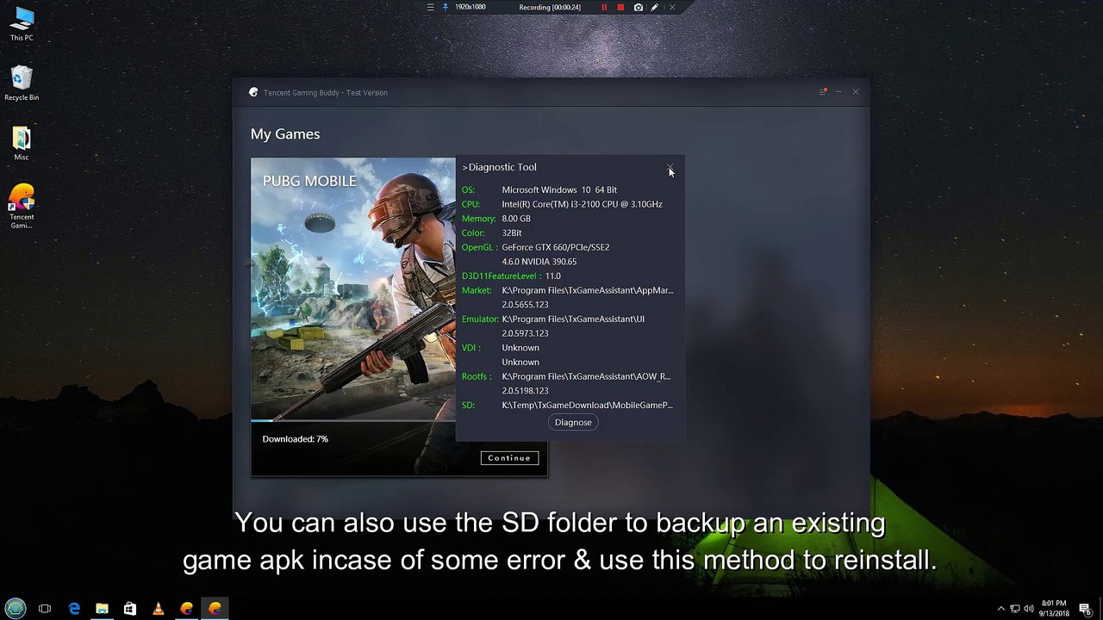The image size is (1103, 620).
Task: Open the taskbar clock showing 8:01 PM
Action: click(x=1054, y=609)
